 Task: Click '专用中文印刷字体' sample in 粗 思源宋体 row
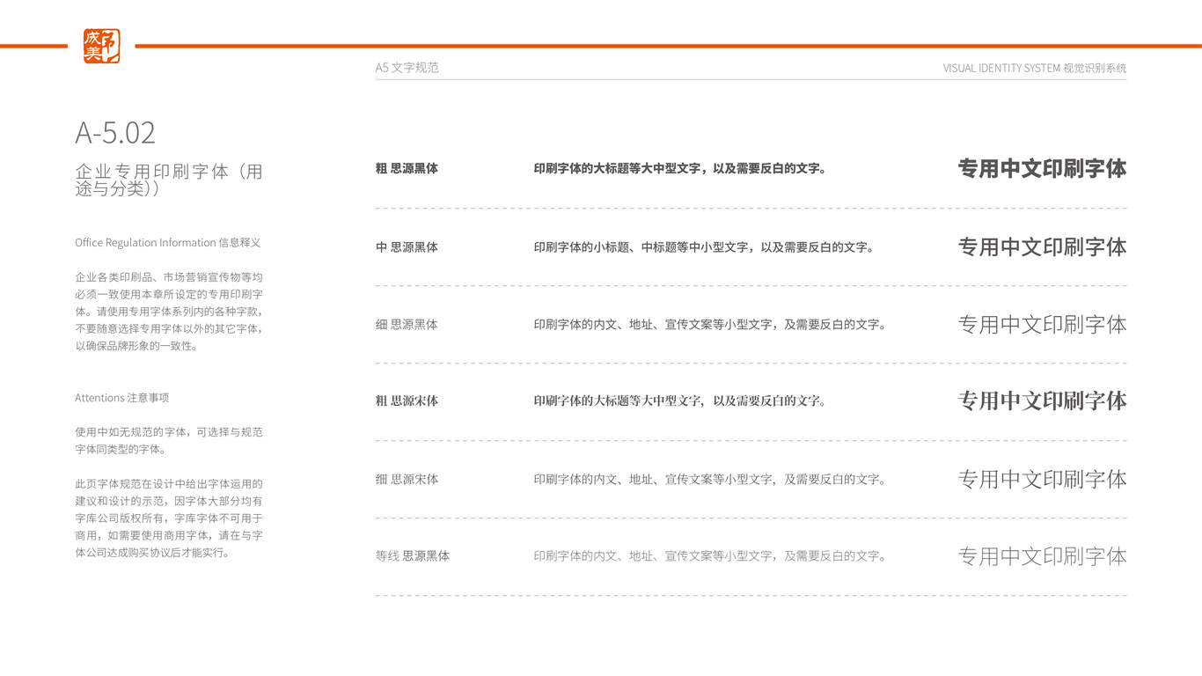1042,401
